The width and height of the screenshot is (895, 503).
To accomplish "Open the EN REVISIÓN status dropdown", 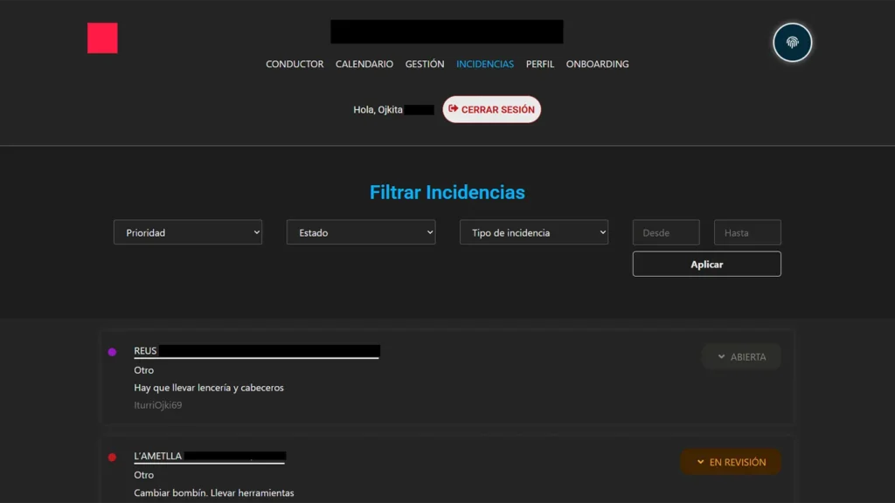I will (731, 462).
